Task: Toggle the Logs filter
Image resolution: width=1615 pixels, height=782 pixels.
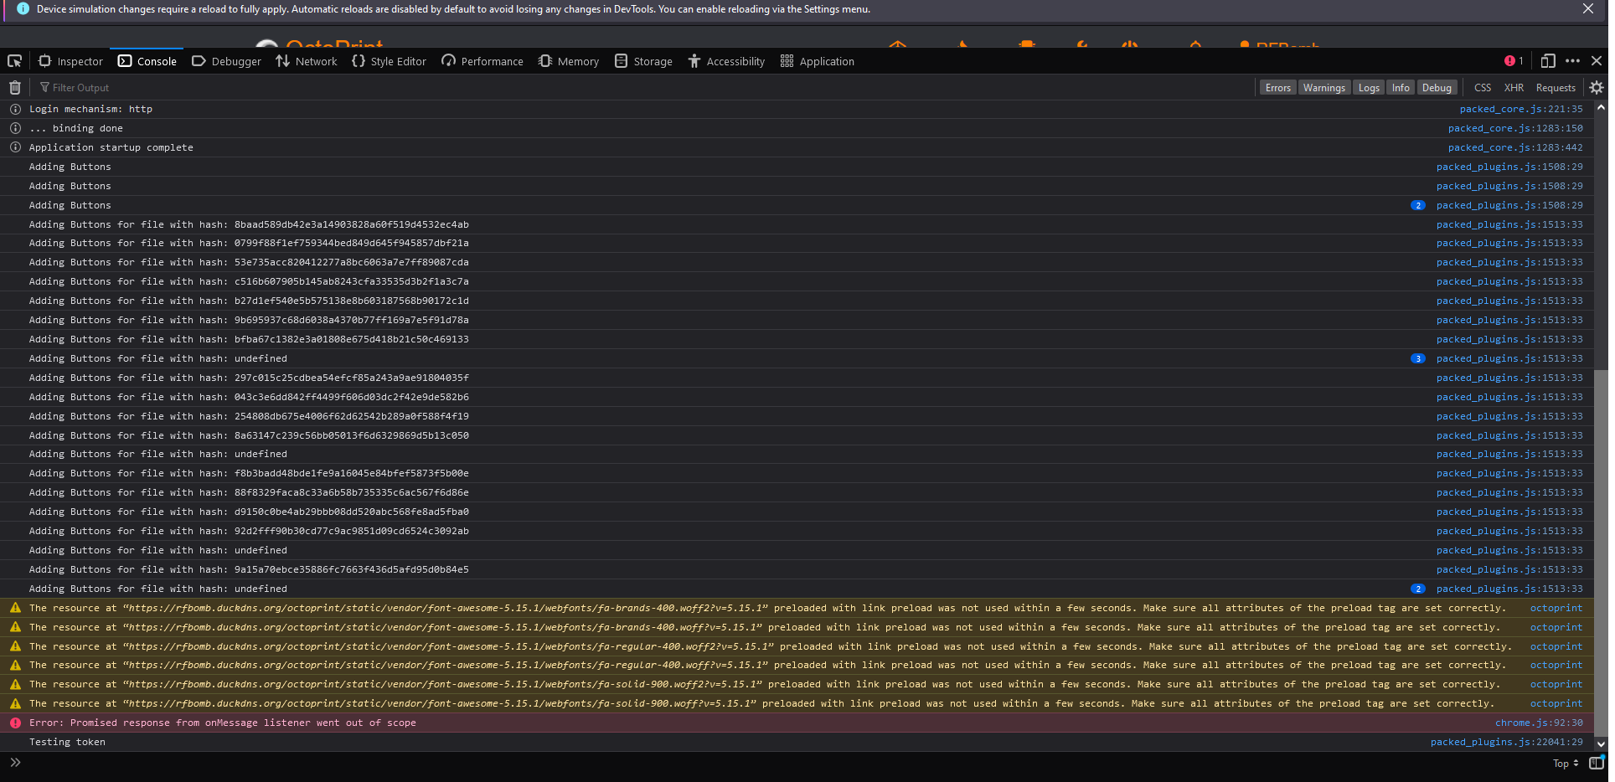Action: 1369,87
